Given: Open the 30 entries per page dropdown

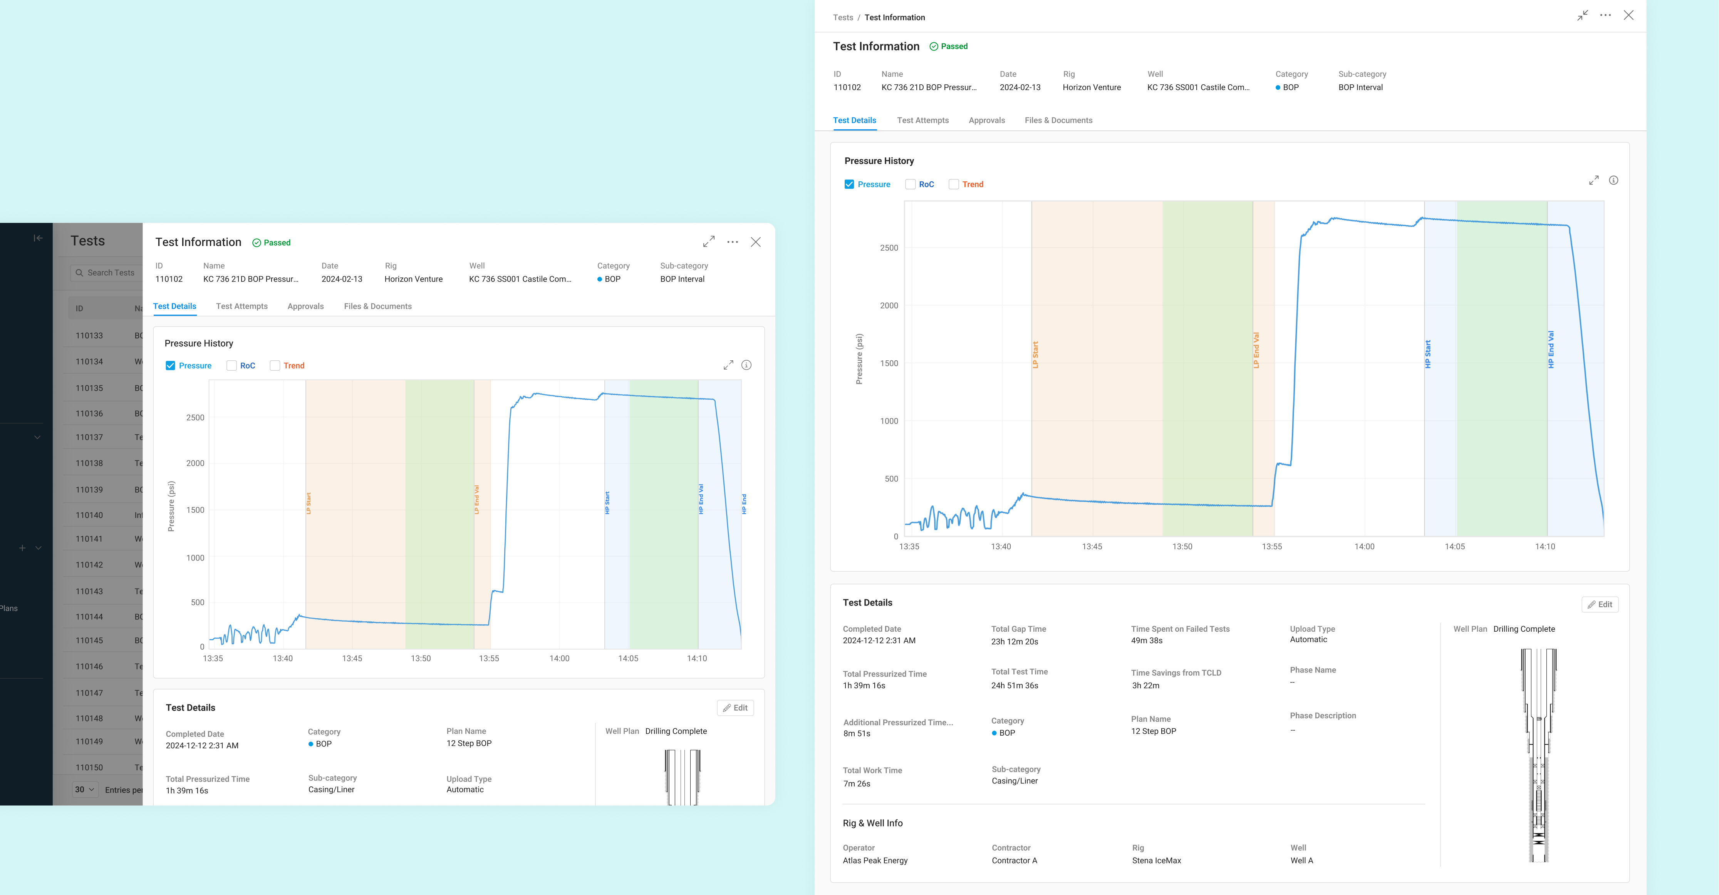Looking at the screenshot, I should (x=86, y=790).
